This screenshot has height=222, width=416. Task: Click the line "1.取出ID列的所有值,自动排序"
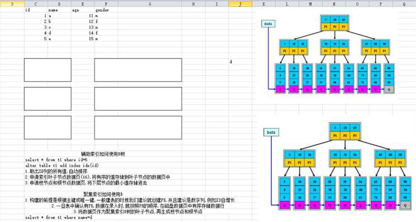[56, 171]
